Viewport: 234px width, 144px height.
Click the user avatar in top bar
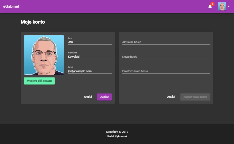[x=222, y=6]
